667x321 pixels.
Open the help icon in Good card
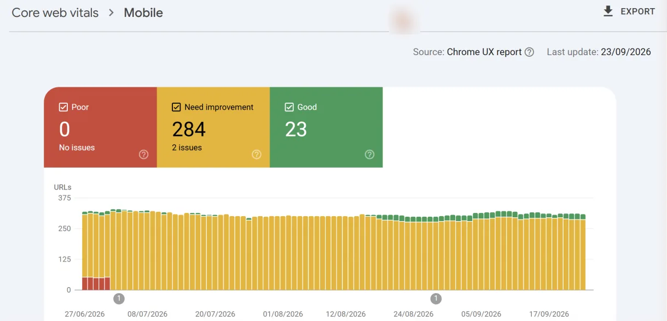point(370,154)
